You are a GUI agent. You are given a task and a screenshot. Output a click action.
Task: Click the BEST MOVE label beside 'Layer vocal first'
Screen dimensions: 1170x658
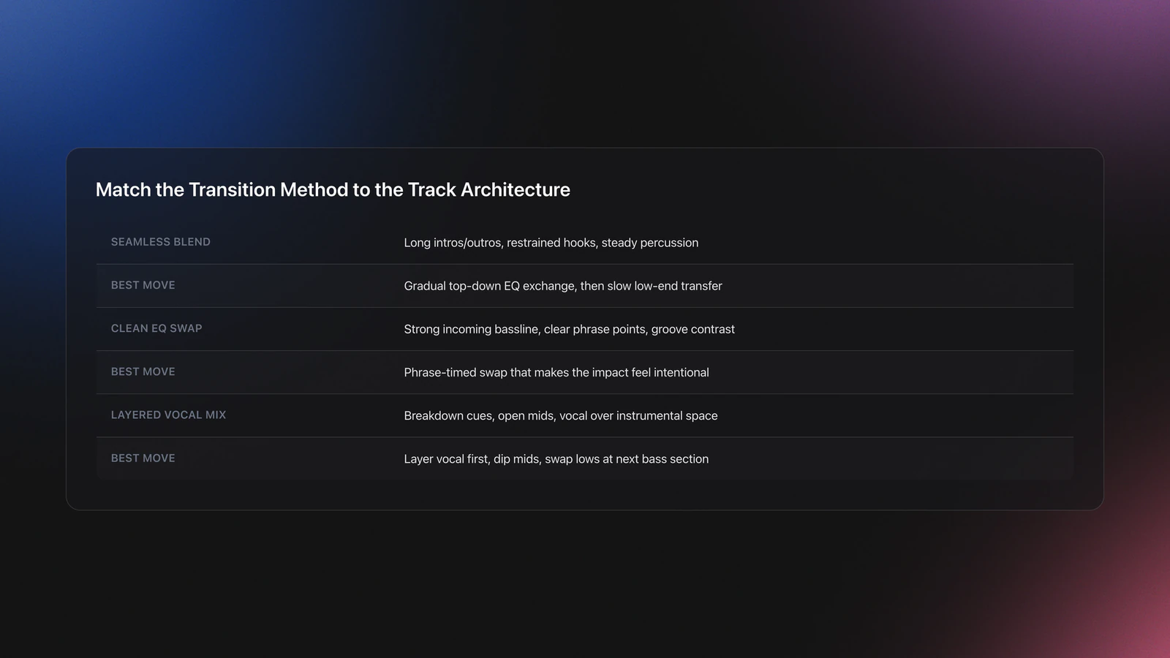[x=143, y=458]
